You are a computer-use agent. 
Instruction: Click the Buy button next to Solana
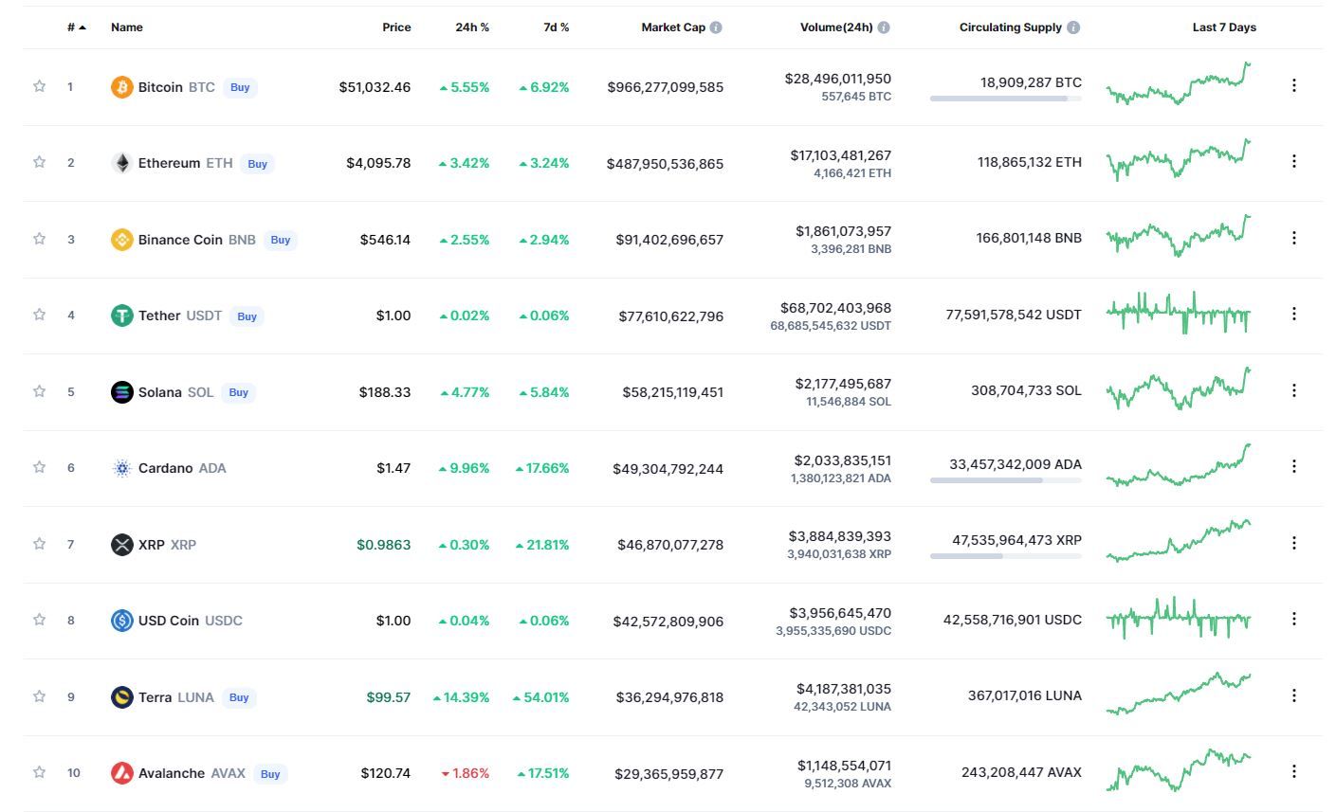click(239, 392)
